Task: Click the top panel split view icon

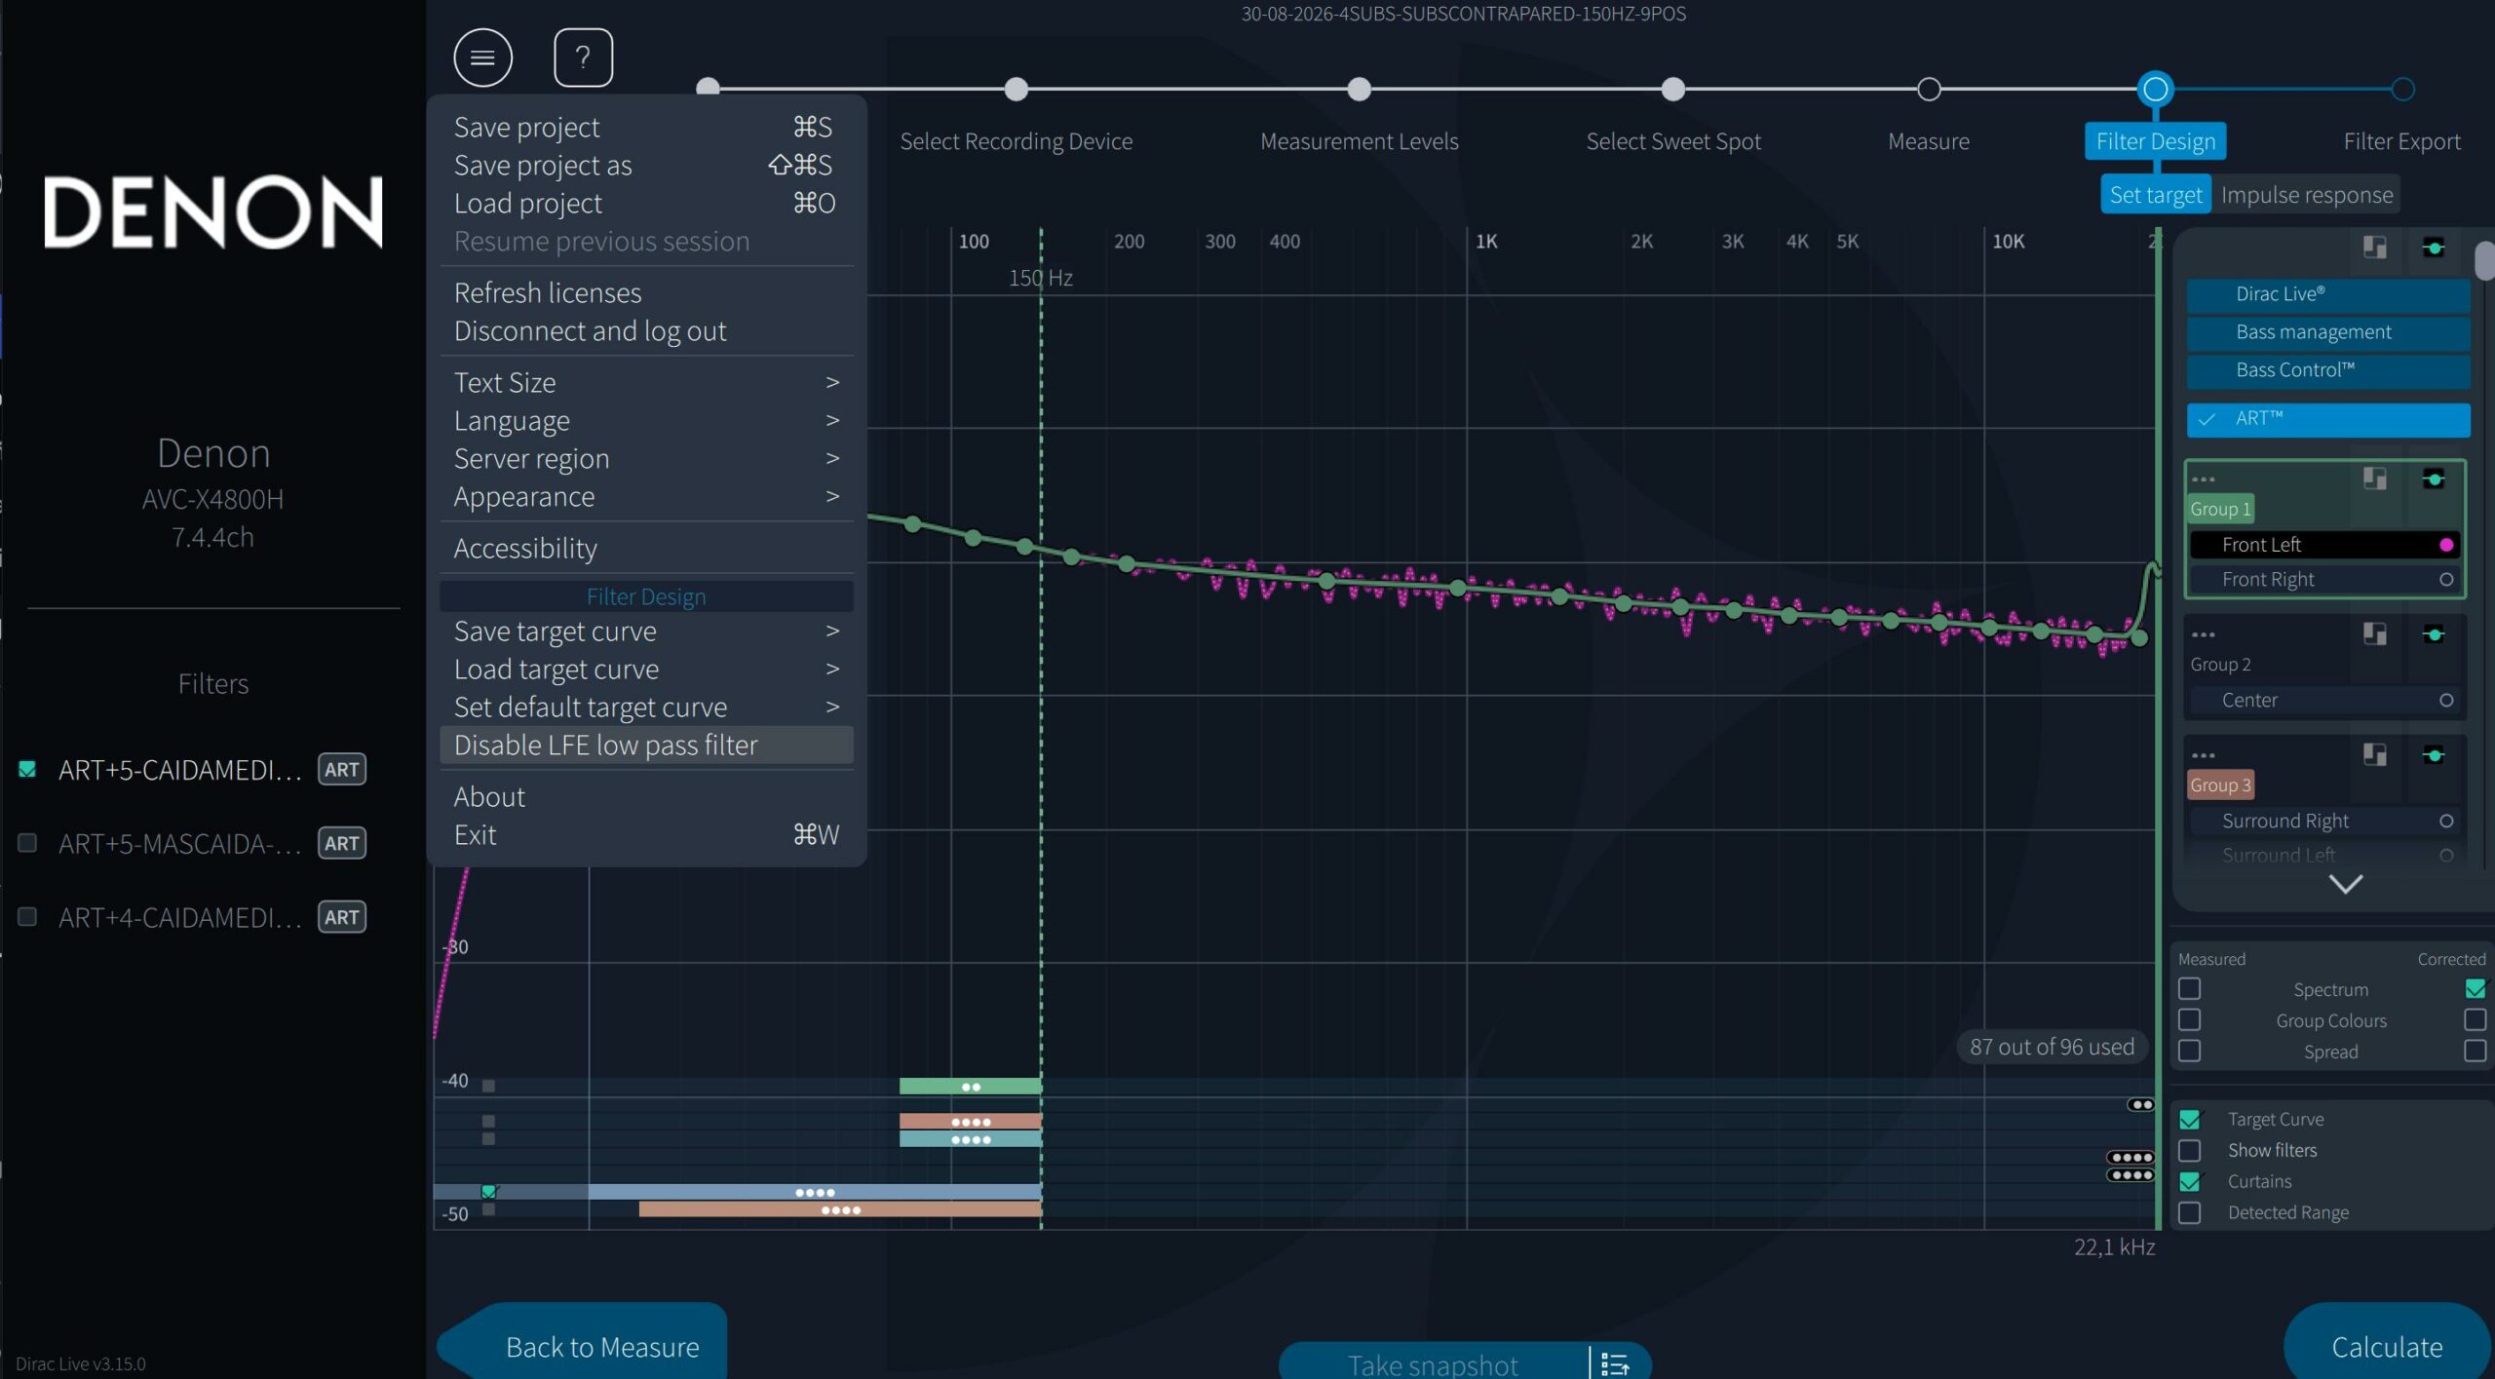Action: [2375, 248]
